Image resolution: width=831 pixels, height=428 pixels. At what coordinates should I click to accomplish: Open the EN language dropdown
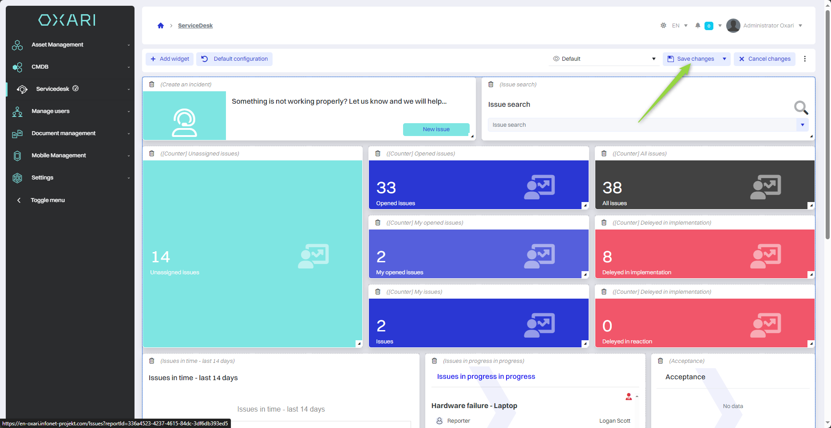point(680,26)
